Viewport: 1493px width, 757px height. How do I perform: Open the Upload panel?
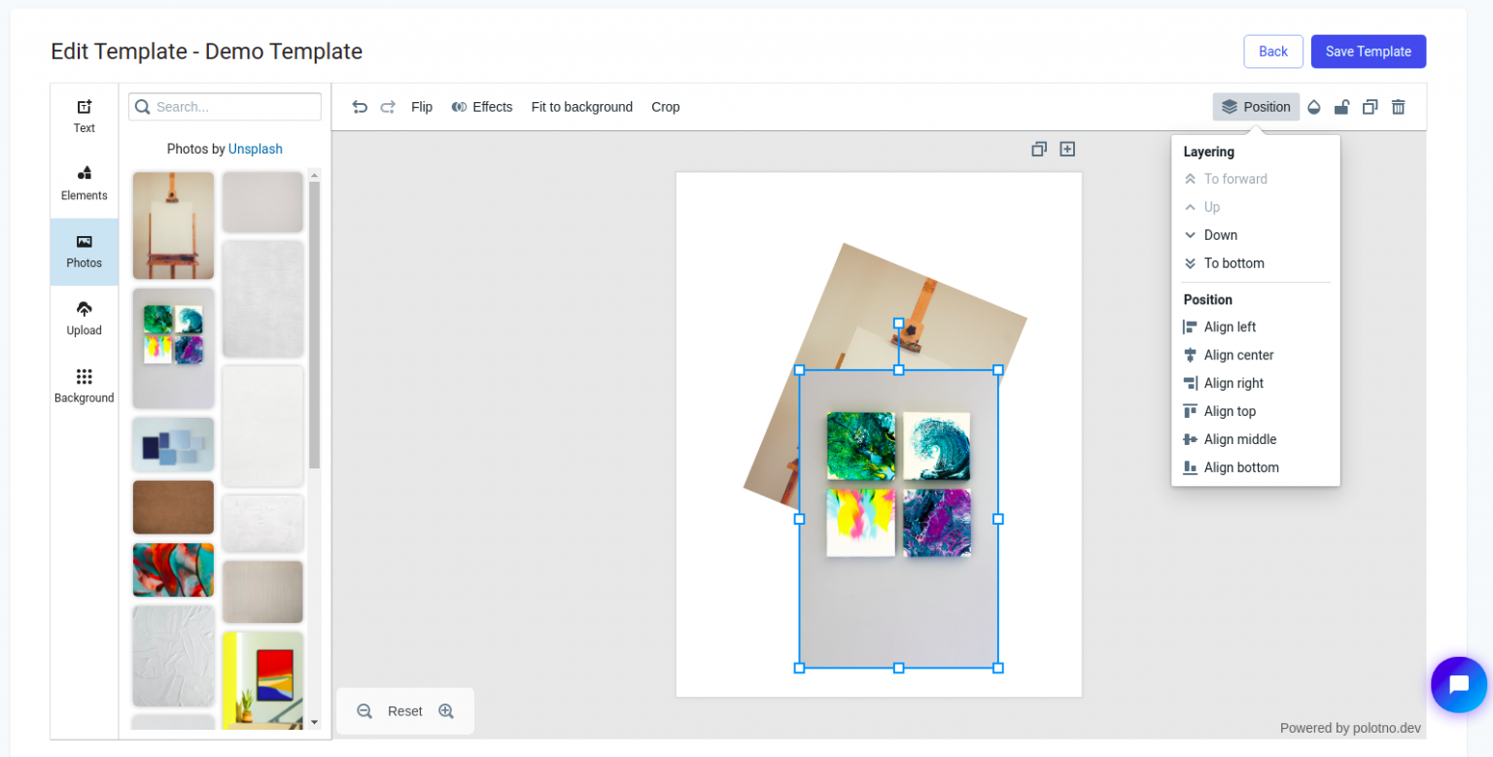pos(85,319)
